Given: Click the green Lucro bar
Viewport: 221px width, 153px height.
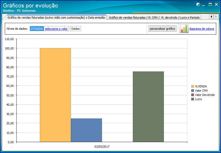Looking at the screenshot, I should point(148,107).
